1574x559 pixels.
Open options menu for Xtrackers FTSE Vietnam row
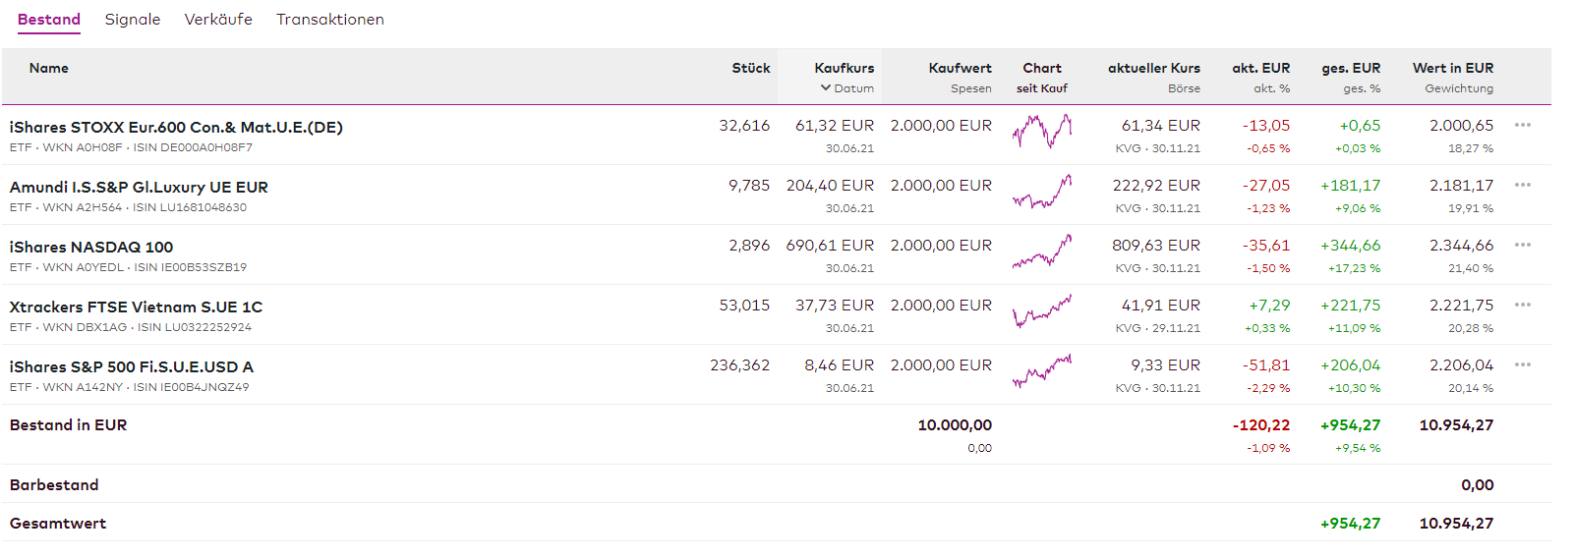pyautogui.click(x=1523, y=306)
